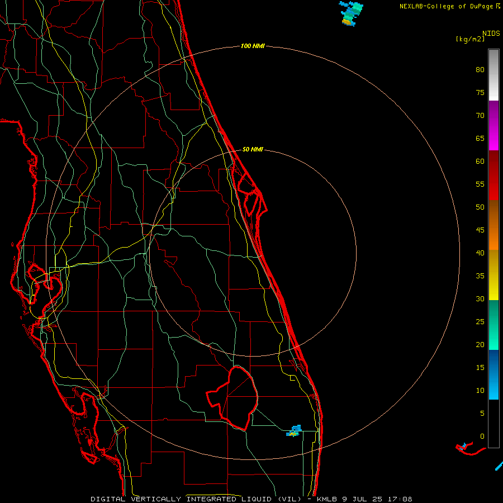This screenshot has height=503, width=503.
Task: Click the 80 value on the color scale
Action: [480, 70]
